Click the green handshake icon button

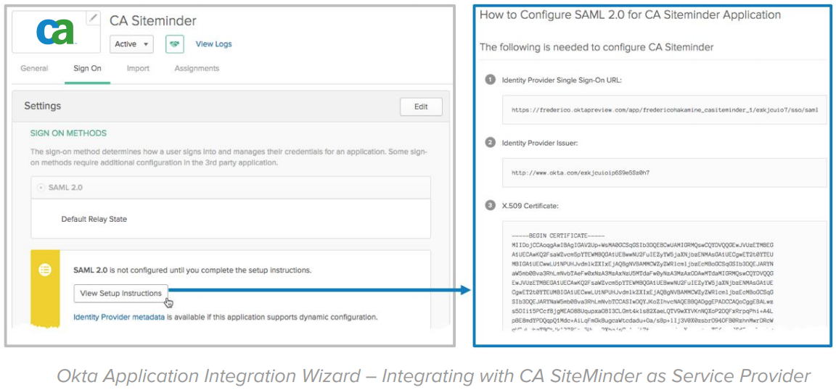(x=174, y=44)
